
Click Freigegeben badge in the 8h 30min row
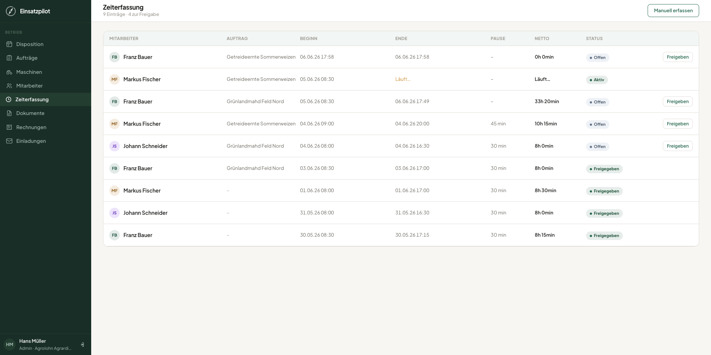tap(604, 191)
